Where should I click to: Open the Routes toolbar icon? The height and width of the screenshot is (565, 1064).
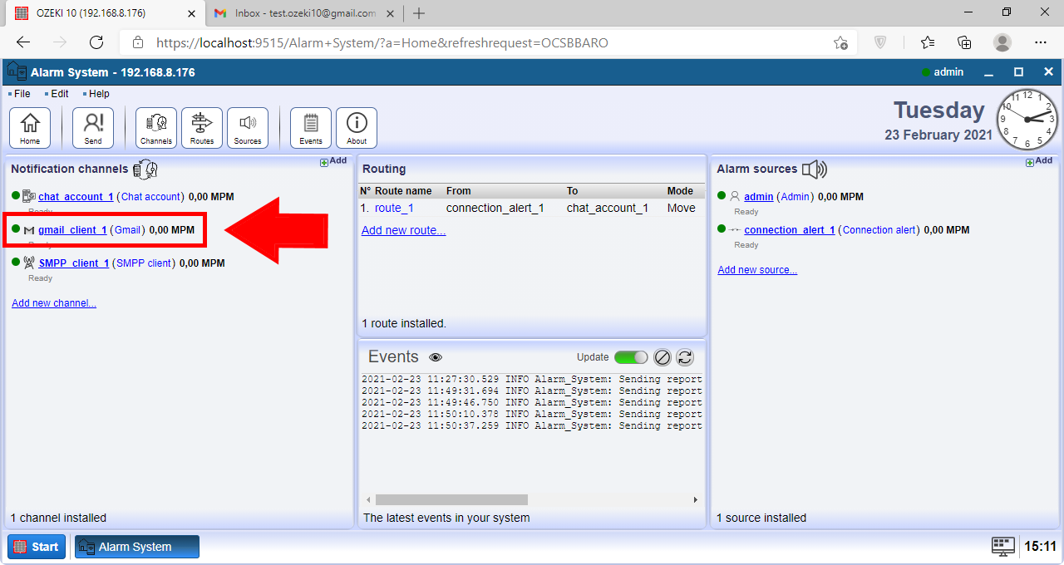(x=202, y=128)
